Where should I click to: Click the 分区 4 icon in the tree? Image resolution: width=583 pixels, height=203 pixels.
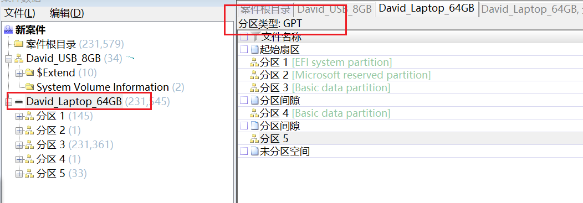tap(30, 159)
